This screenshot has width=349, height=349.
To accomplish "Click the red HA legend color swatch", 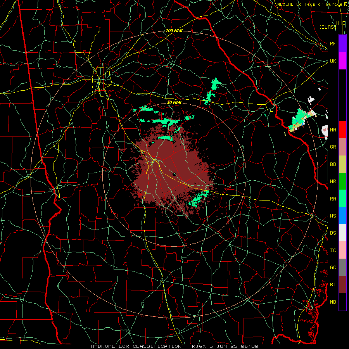I will click(342, 130).
